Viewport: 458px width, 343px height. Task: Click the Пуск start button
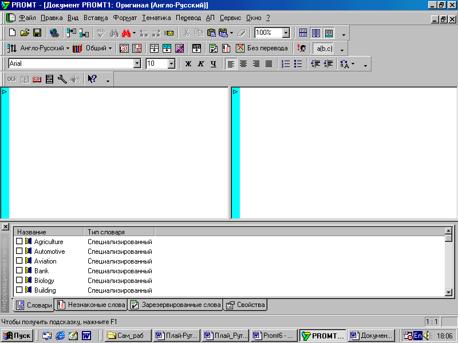17,336
